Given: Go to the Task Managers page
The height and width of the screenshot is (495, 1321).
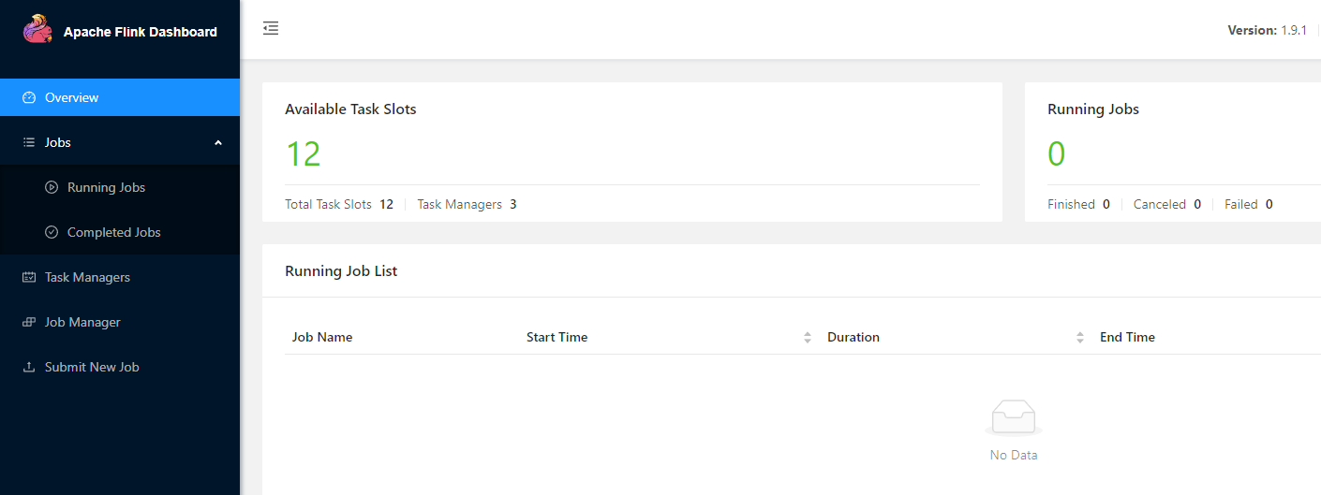Looking at the screenshot, I should pos(120,277).
